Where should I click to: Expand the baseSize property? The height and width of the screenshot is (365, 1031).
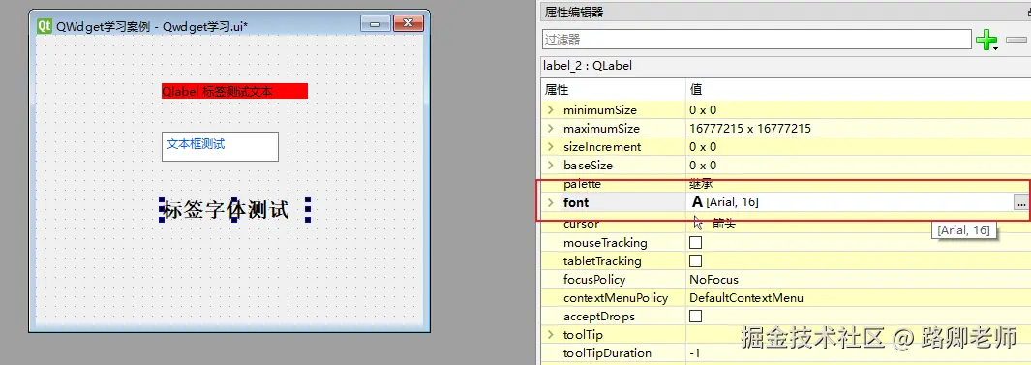(551, 165)
